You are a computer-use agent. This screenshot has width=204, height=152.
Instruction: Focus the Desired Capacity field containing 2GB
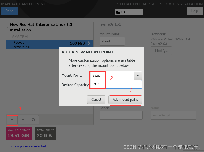(x=116, y=84)
